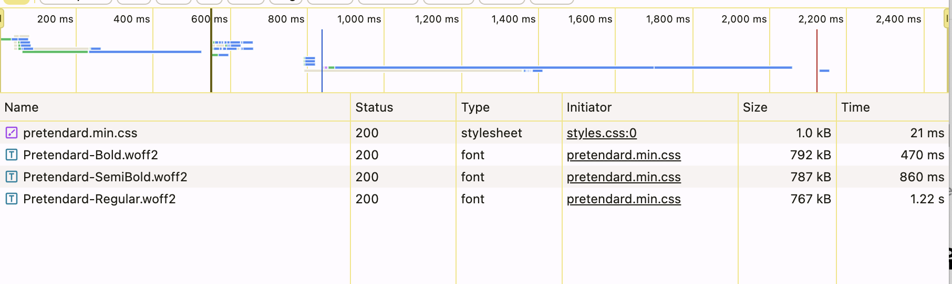The height and width of the screenshot is (284, 952).
Task: Click the red Load event line in the overview
Action: pyautogui.click(x=817, y=61)
